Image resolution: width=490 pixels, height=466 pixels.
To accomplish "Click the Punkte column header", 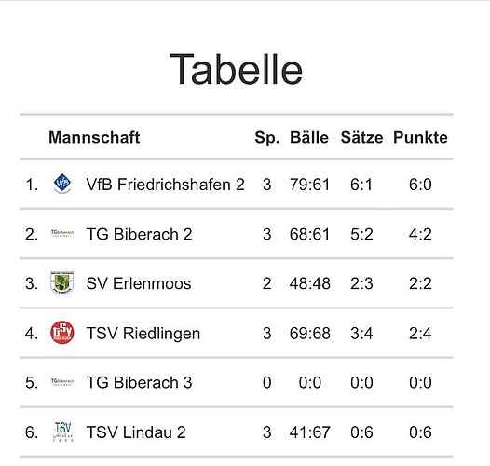I will coord(420,137).
